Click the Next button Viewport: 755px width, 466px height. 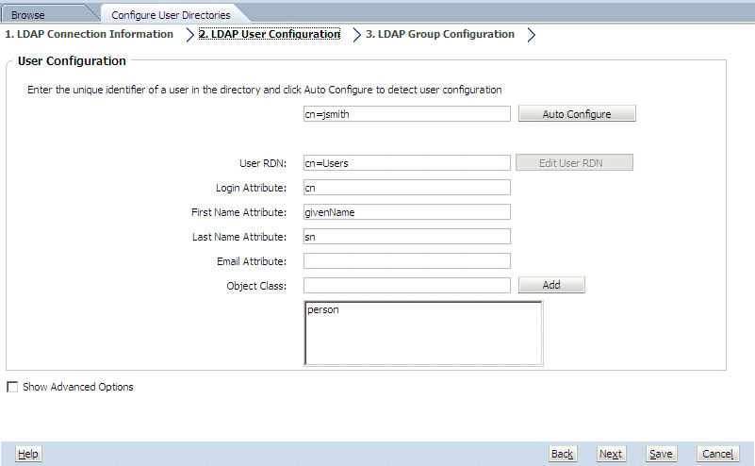[611, 454]
